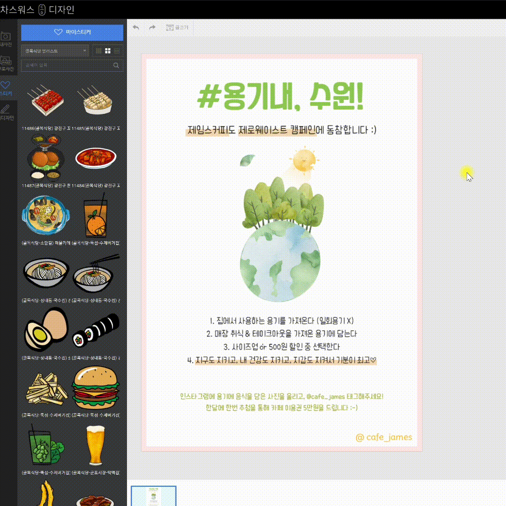The height and width of the screenshot is (506, 506).
Task: Select the red skewers sticker 11486
Action: point(46,101)
